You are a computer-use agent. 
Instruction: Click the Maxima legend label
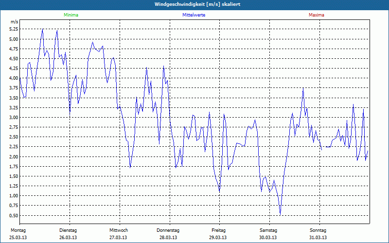point(317,15)
